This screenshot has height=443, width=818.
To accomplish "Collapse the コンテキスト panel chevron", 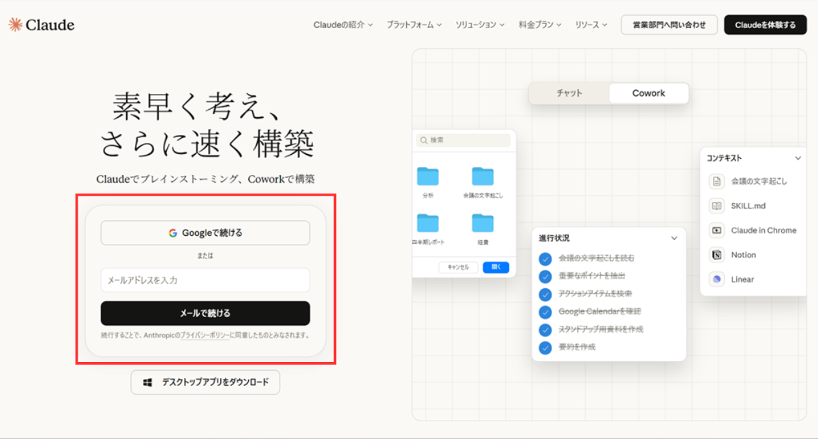I will tap(798, 158).
